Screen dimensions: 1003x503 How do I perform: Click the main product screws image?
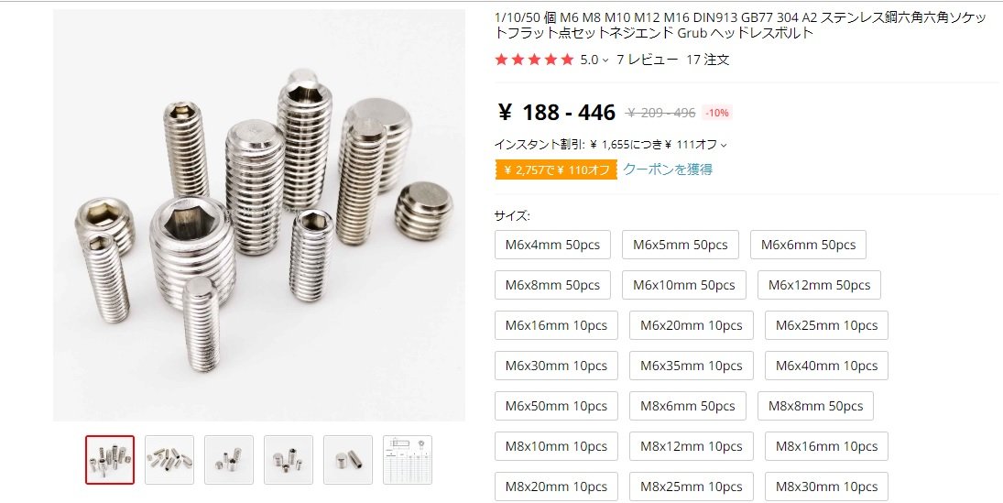(259, 215)
